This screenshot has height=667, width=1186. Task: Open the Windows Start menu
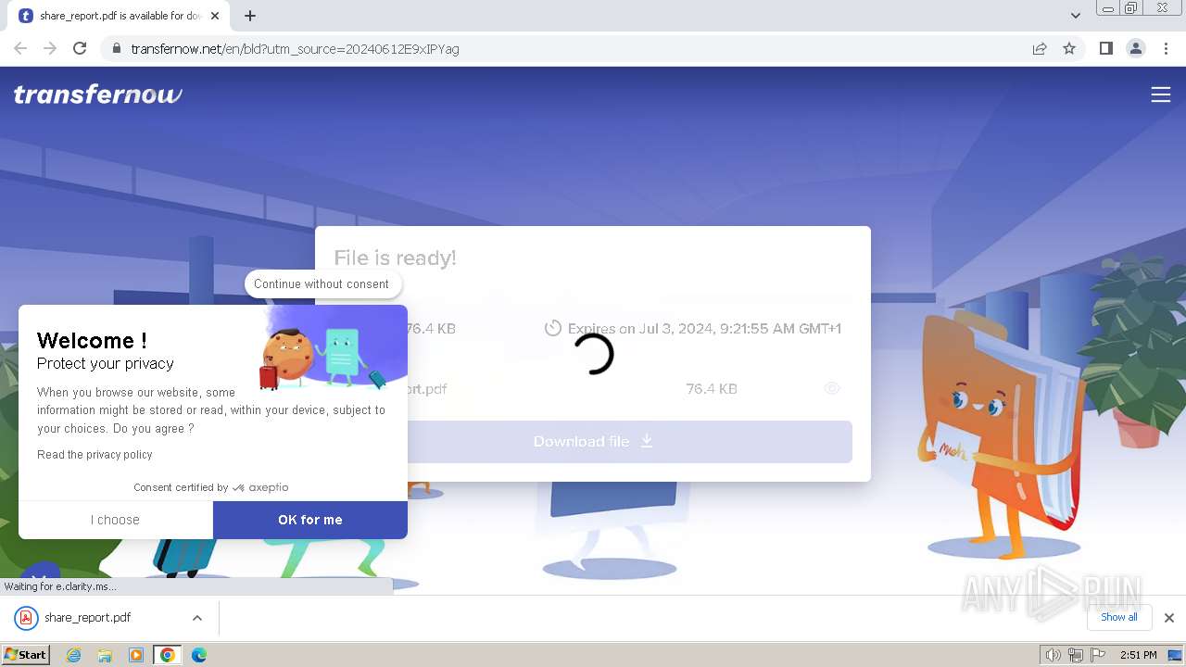point(25,655)
